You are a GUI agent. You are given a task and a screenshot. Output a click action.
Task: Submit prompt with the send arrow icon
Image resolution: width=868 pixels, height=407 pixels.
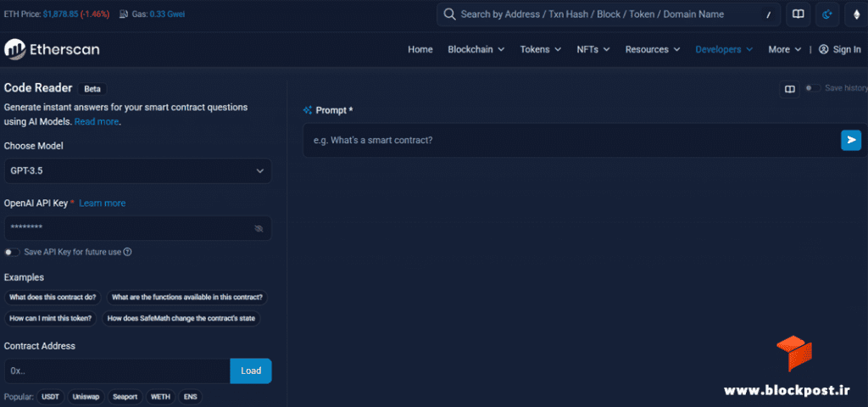[x=851, y=140]
